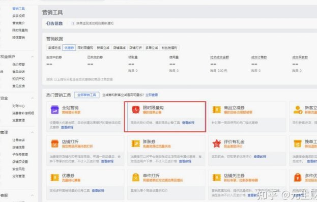This screenshot has width=317, height=202.
Task: Collapse the 资金 sidebar section chevron
Action: 33,98
